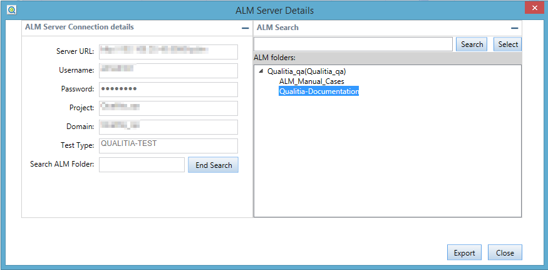The width and height of the screenshot is (548, 270).
Task: Select the Qualitia-Documentation folder
Action: click(x=319, y=91)
